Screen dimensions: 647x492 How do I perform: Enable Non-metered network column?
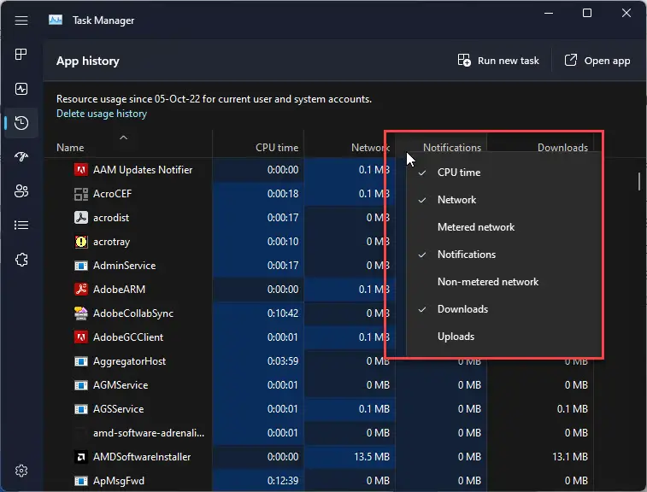pos(503,282)
